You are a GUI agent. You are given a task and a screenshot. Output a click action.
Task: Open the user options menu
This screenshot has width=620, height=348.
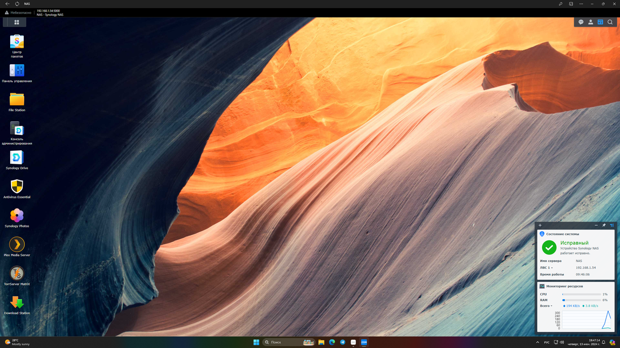590,22
